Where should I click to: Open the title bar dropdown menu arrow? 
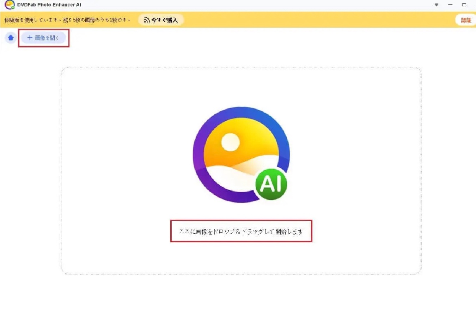click(437, 5)
